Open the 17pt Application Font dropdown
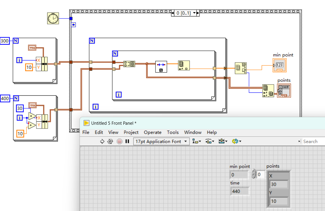Screen dimensions: 325x211 pyautogui.click(x=161, y=141)
